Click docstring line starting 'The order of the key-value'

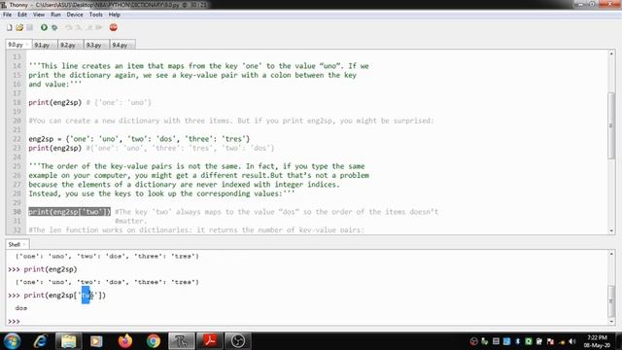[x=196, y=166]
